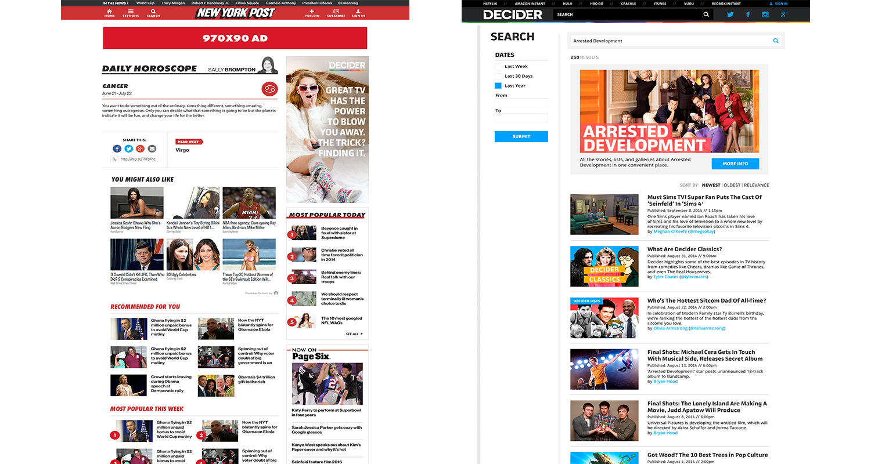Open the Sims Seinfeld article thumbnail

[x=604, y=214]
